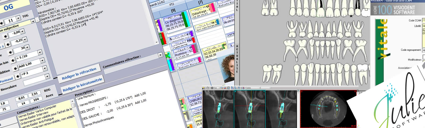
Task: Select the four-arrow pan tool in viewer toolbar
Action: 212,88
